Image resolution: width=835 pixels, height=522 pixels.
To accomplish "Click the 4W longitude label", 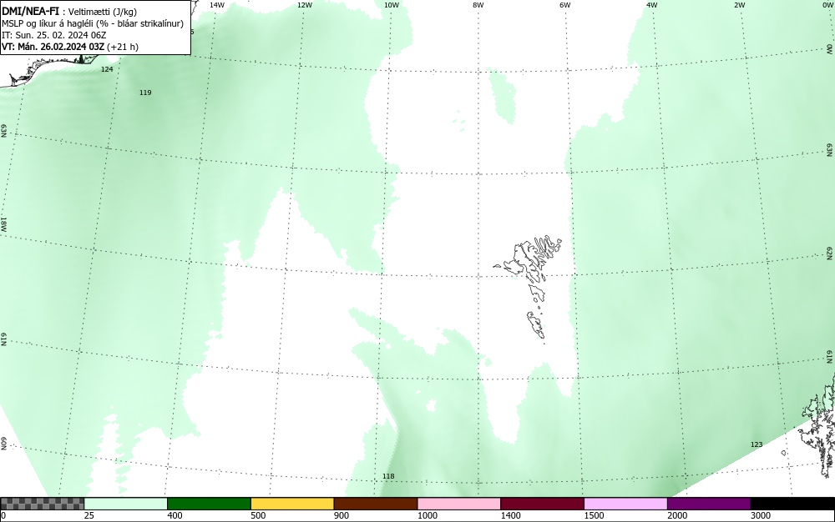I will tap(652, 5).
